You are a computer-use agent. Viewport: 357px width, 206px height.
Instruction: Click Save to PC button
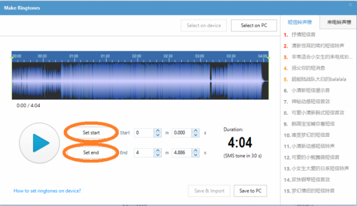[x=250, y=191]
